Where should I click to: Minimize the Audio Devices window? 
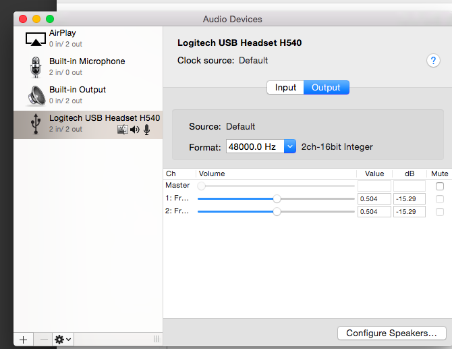tap(36, 19)
